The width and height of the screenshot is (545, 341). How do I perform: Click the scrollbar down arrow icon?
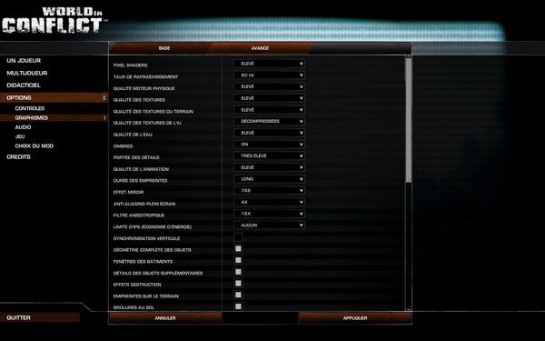409,308
